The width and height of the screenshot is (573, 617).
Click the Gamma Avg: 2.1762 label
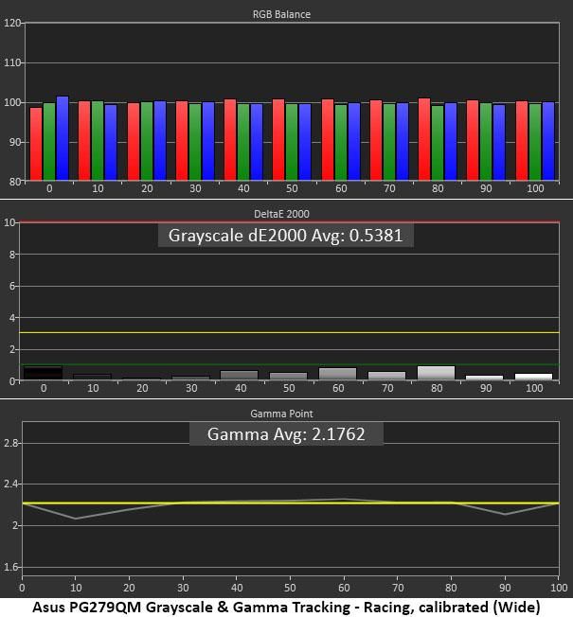286,434
